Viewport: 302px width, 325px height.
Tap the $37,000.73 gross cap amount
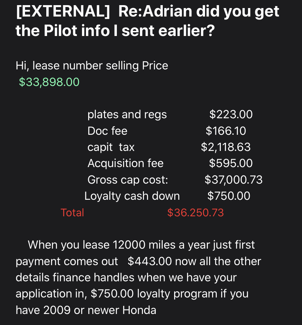(x=234, y=180)
